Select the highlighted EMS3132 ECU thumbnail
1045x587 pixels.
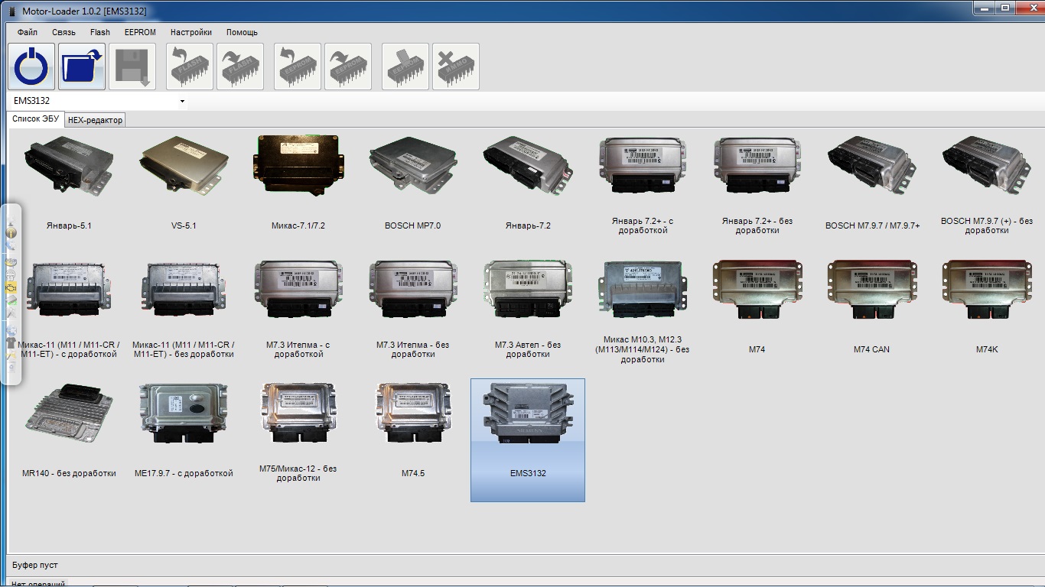tap(528, 440)
